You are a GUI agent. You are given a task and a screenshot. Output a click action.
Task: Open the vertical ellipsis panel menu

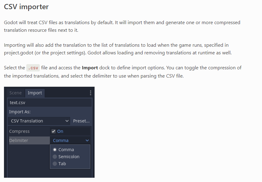click(90, 92)
